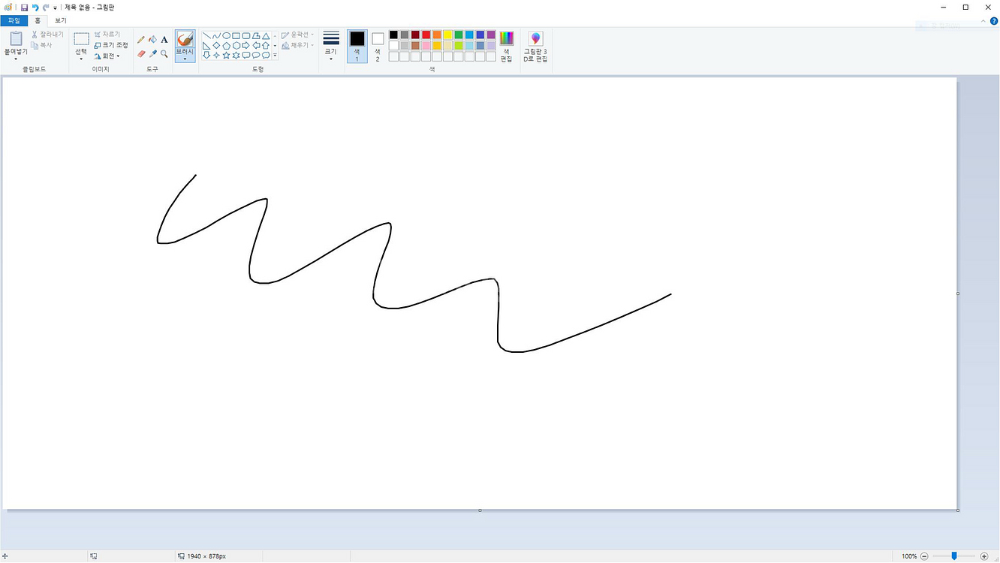Pick the red color swatch
This screenshot has height=563, width=1000.
click(426, 35)
